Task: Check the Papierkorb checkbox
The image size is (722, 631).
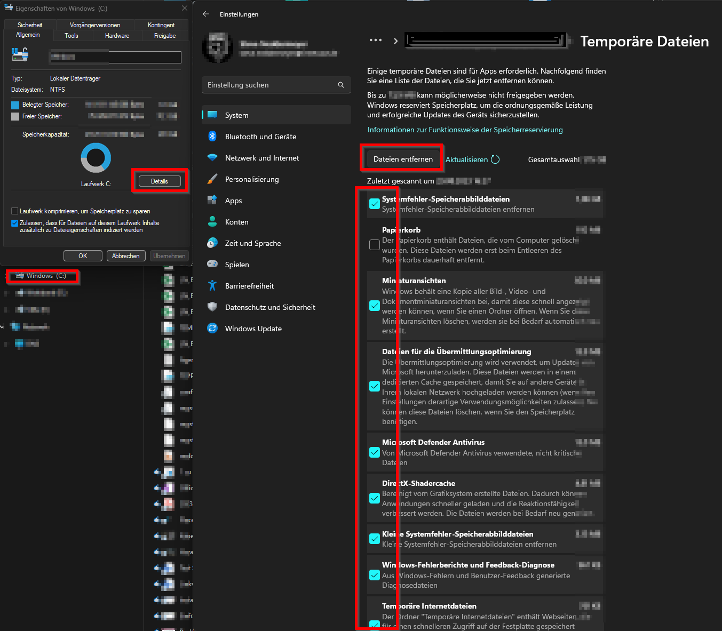Action: [375, 245]
